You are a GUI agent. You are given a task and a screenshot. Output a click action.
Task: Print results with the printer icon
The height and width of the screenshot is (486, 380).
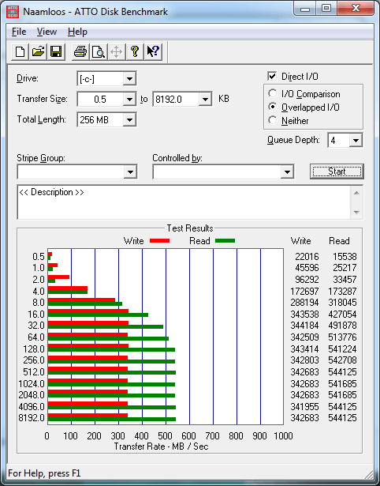pos(80,51)
